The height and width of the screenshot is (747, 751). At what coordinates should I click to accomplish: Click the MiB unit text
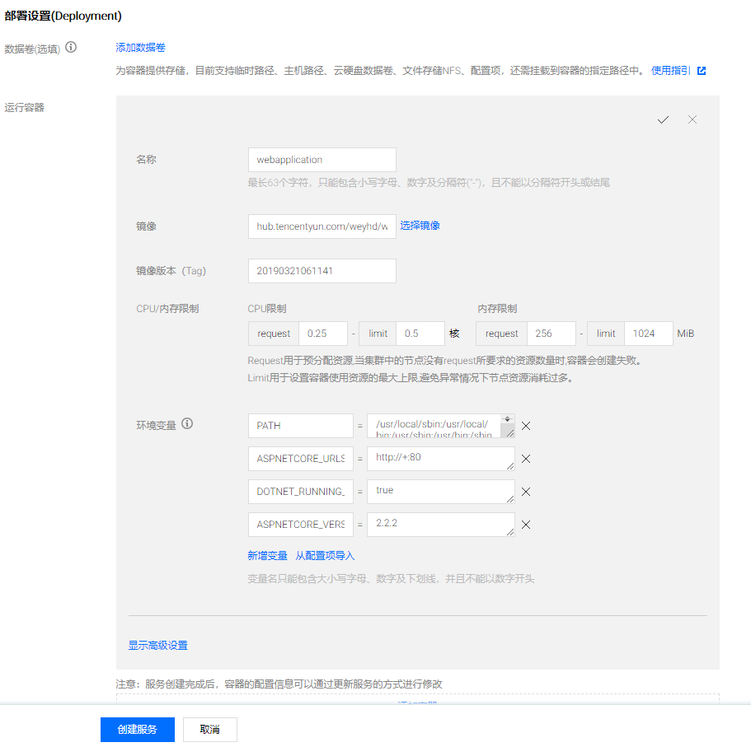click(x=685, y=334)
